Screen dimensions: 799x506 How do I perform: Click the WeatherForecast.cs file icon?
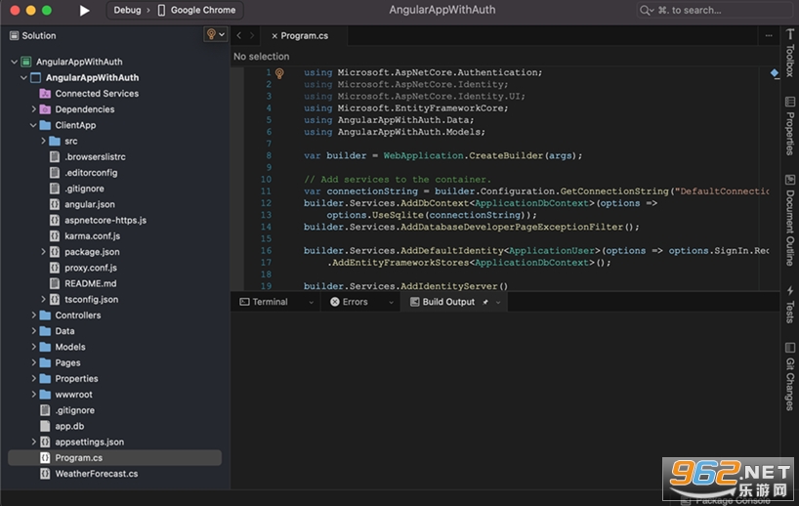(x=45, y=474)
